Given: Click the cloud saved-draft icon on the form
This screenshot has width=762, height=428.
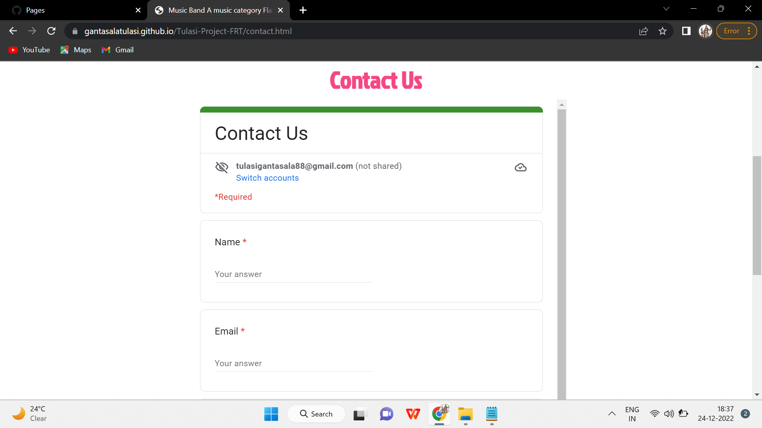Looking at the screenshot, I should [520, 167].
